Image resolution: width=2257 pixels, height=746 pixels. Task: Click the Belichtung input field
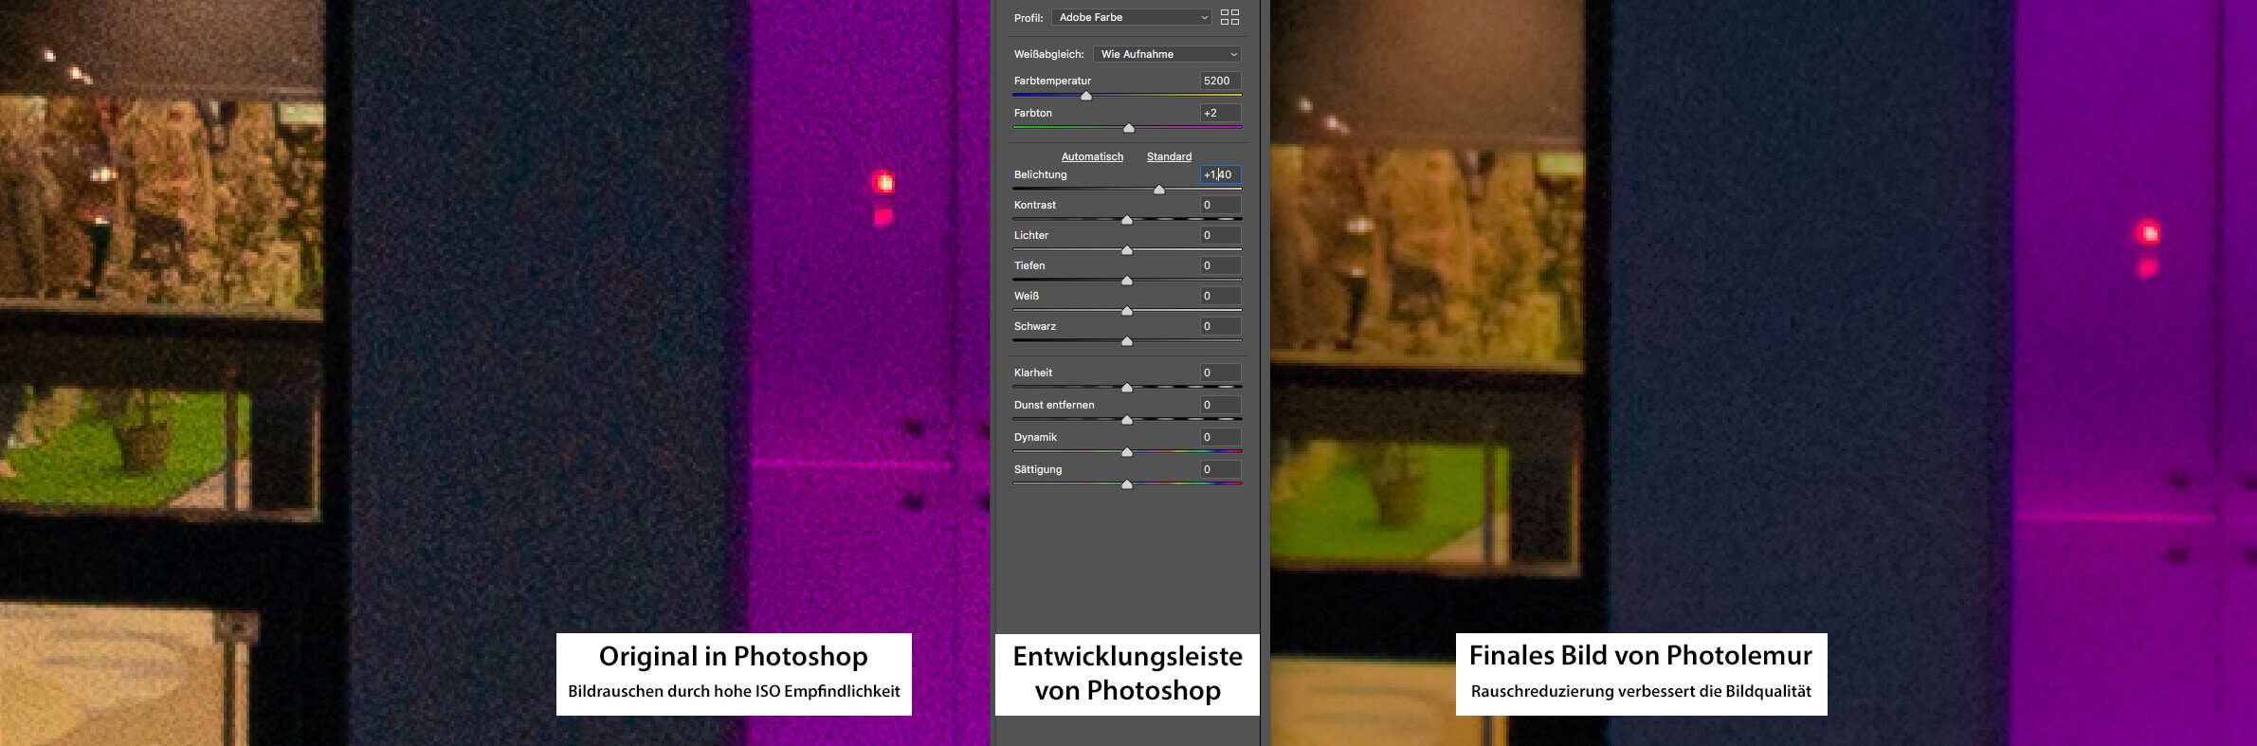pos(1220,174)
